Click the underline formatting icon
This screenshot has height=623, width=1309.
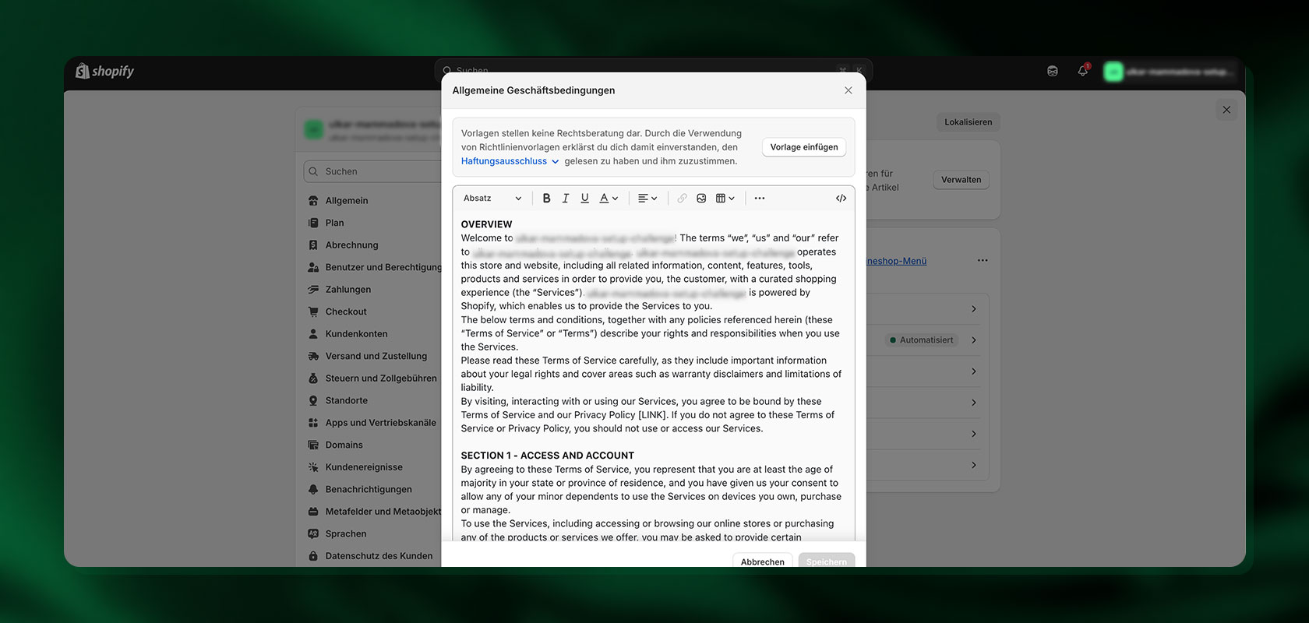pyautogui.click(x=584, y=199)
